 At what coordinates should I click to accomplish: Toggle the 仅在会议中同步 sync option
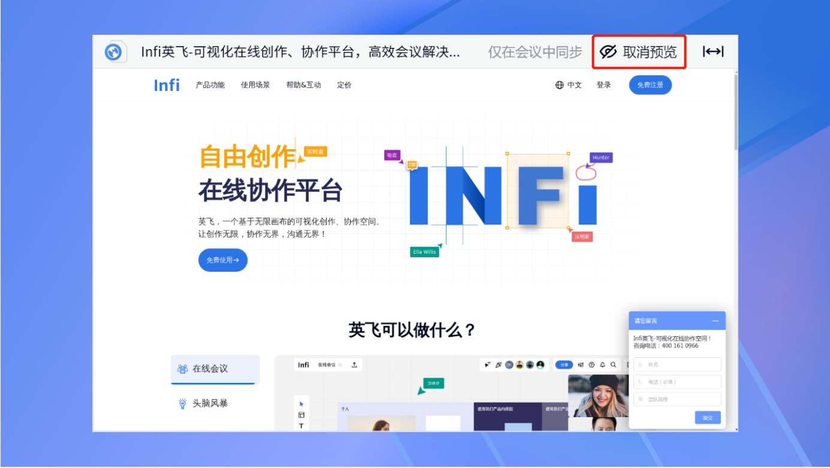535,52
